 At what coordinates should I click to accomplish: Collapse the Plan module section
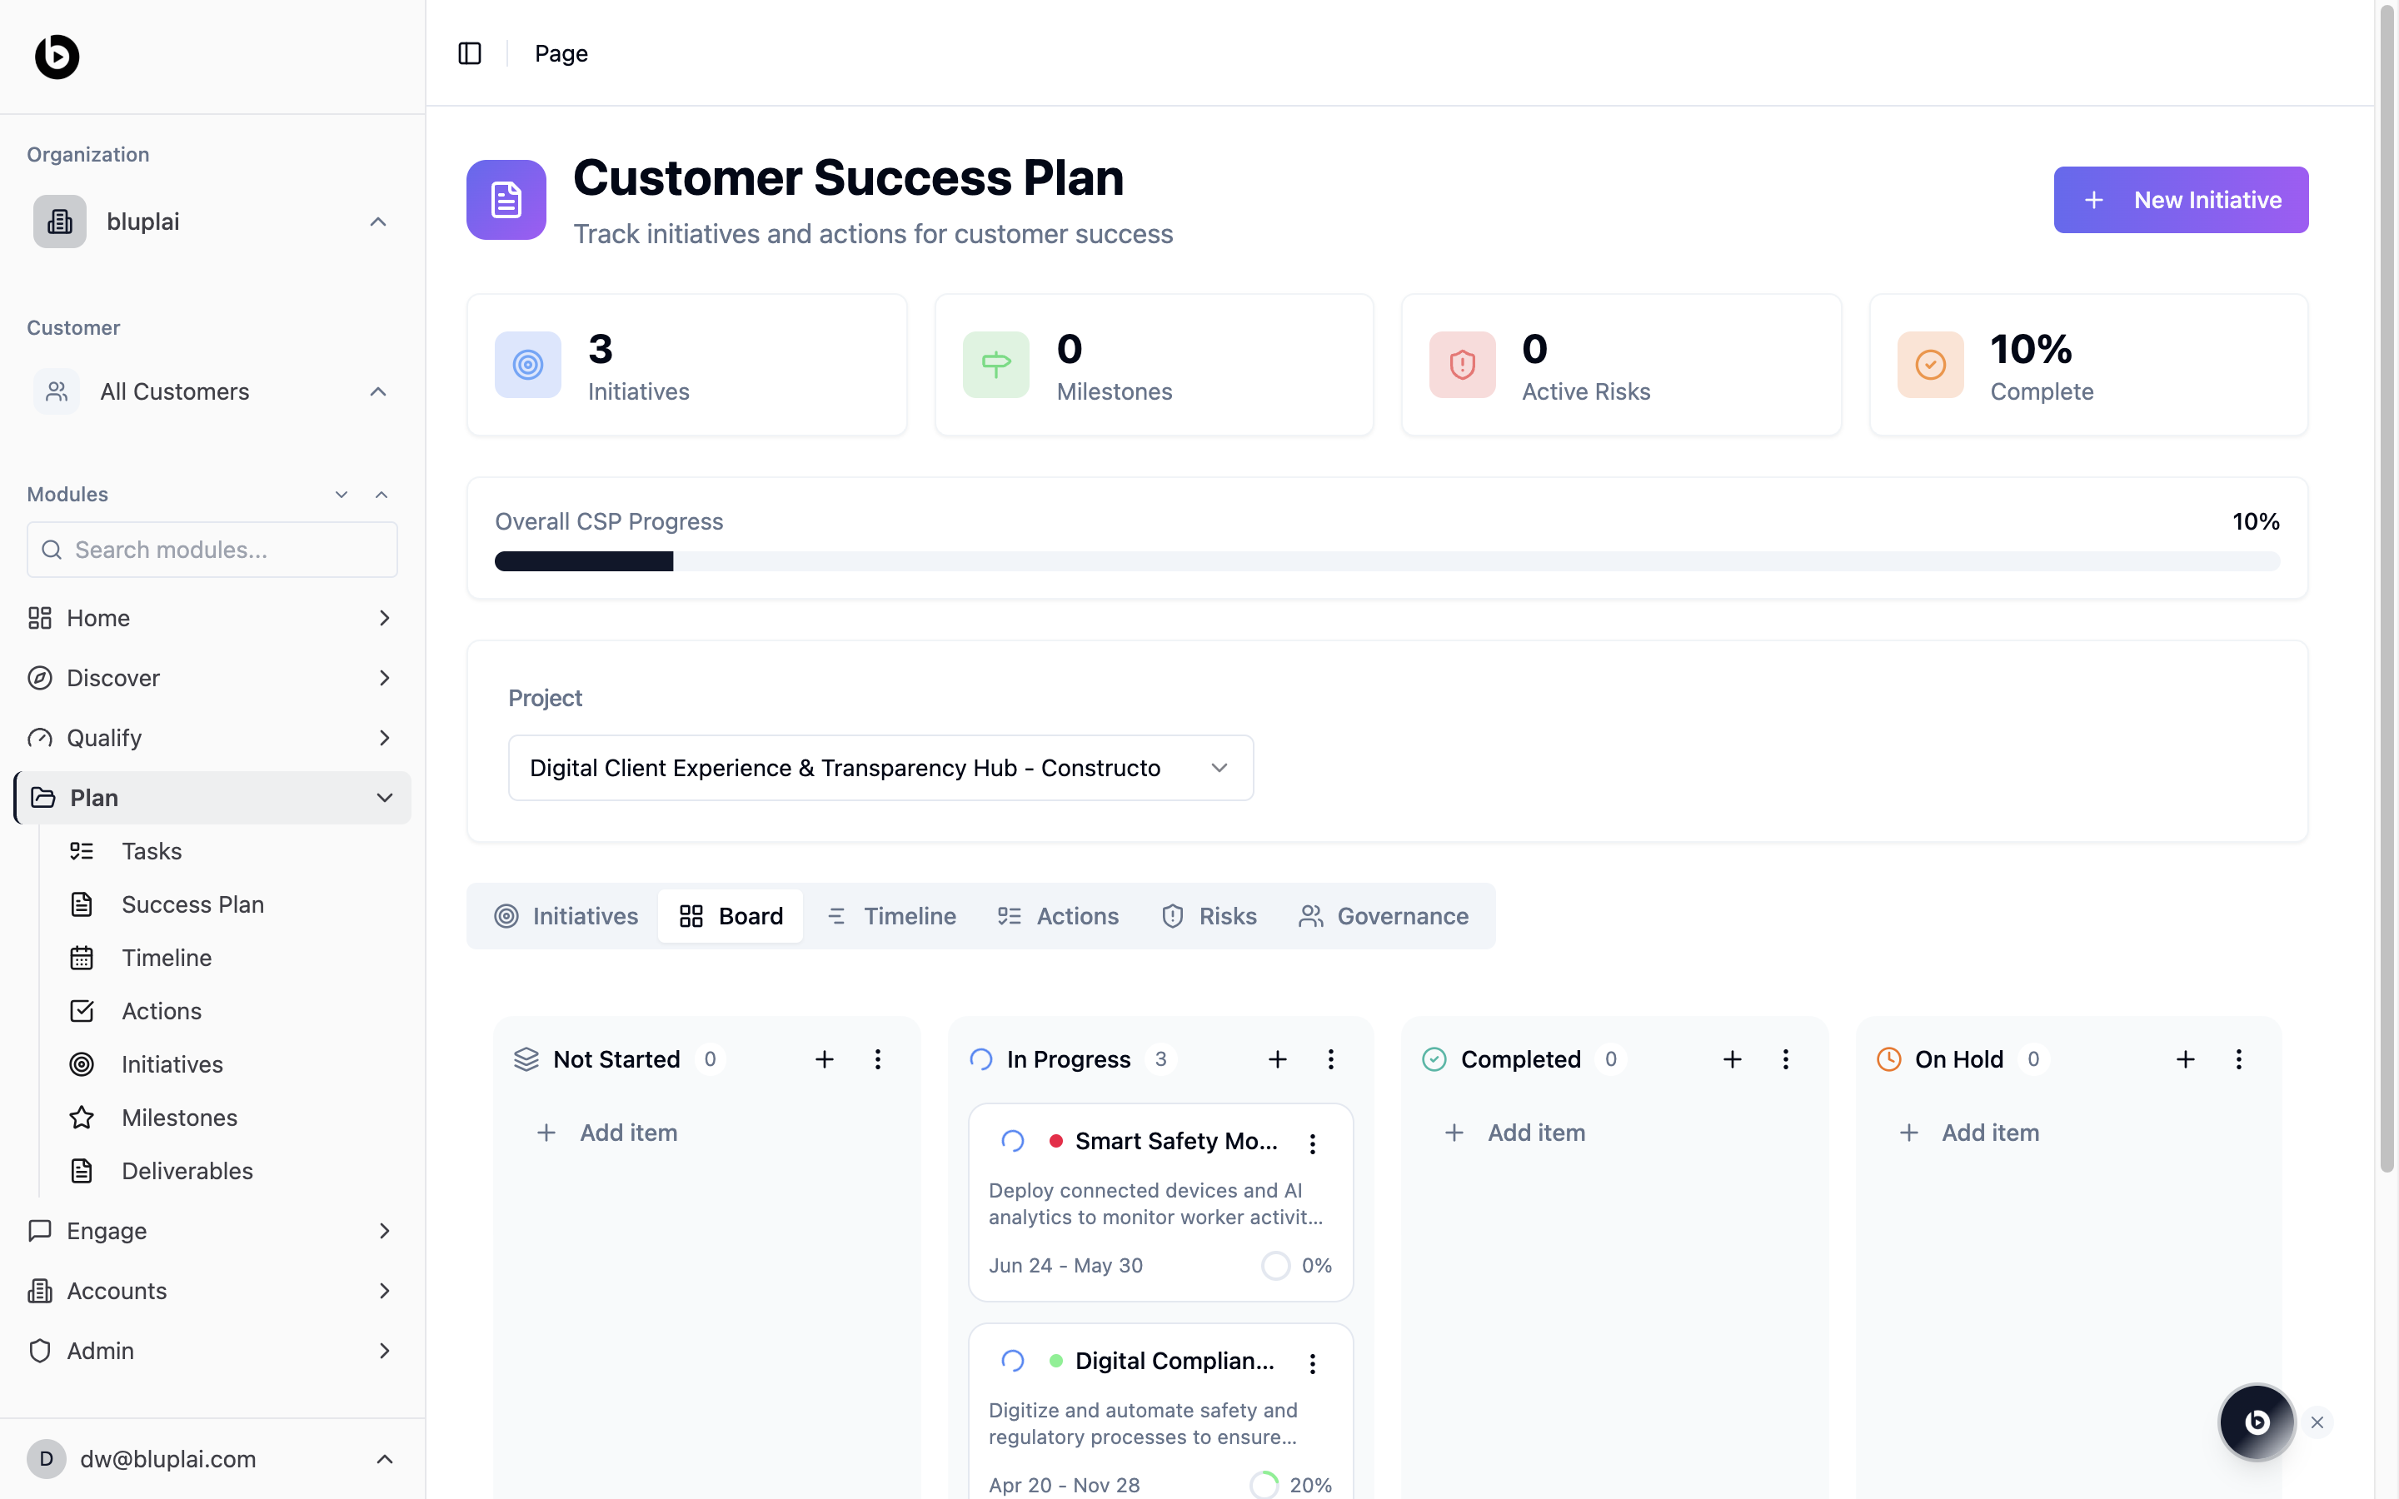[x=385, y=797]
